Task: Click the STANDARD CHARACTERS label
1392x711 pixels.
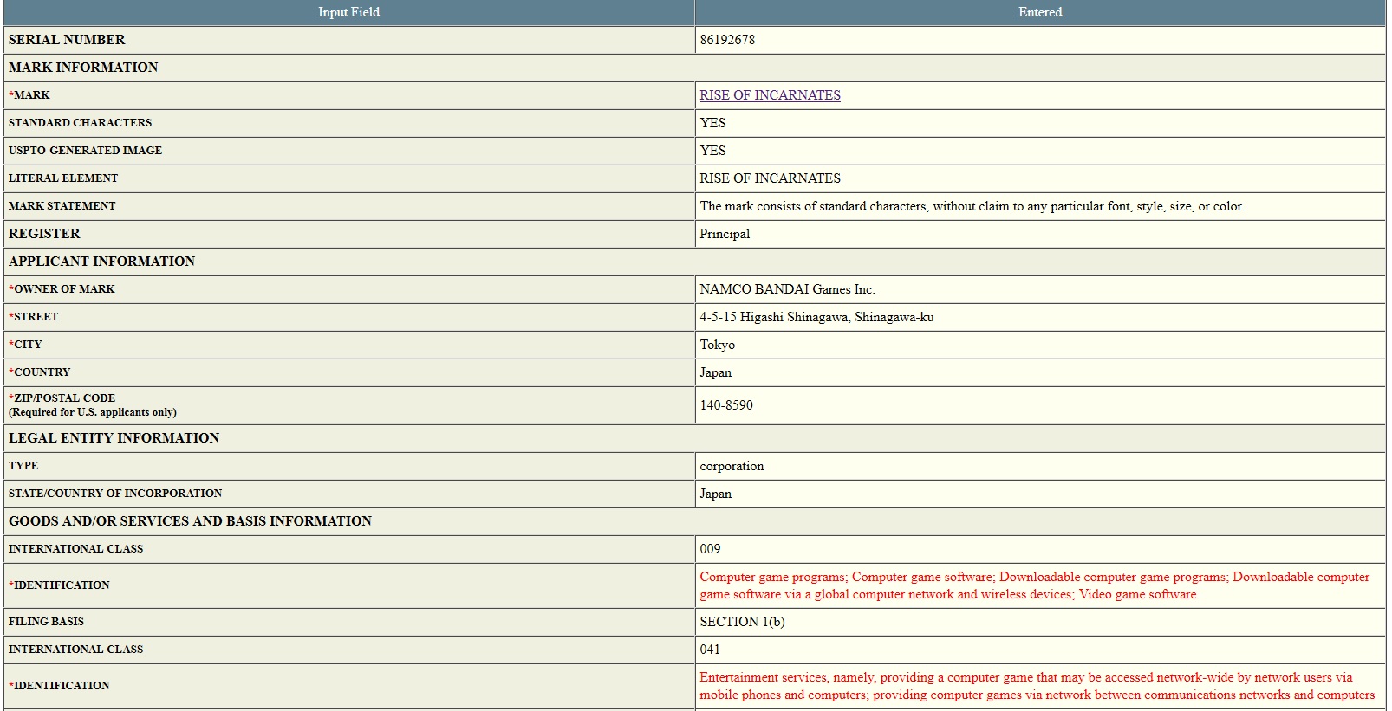Action: click(80, 123)
